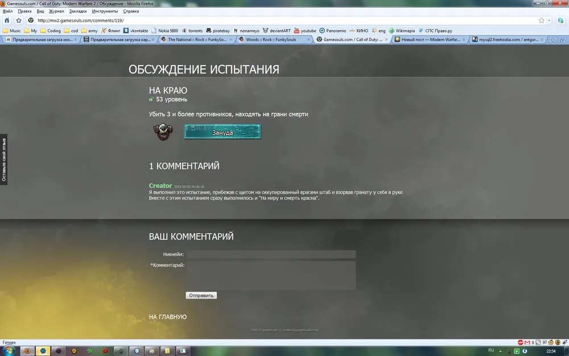Open the Wikimapia bookmark
569x356 pixels.
(x=402, y=31)
